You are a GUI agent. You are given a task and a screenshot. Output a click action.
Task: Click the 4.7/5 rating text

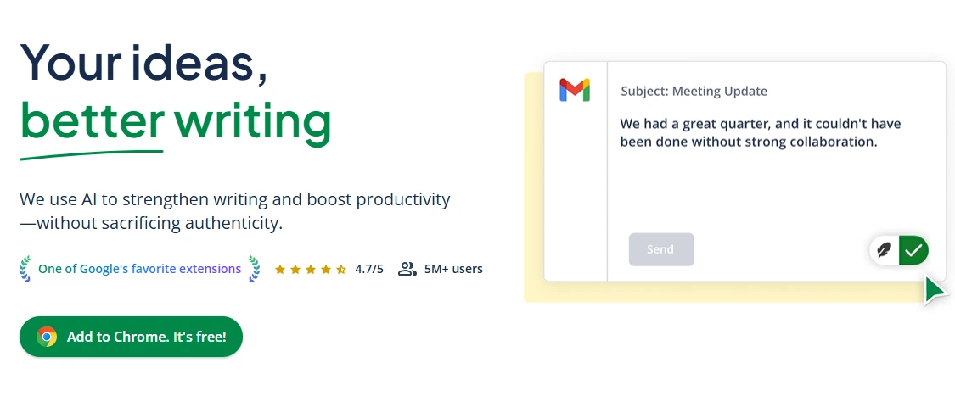pyautogui.click(x=369, y=269)
